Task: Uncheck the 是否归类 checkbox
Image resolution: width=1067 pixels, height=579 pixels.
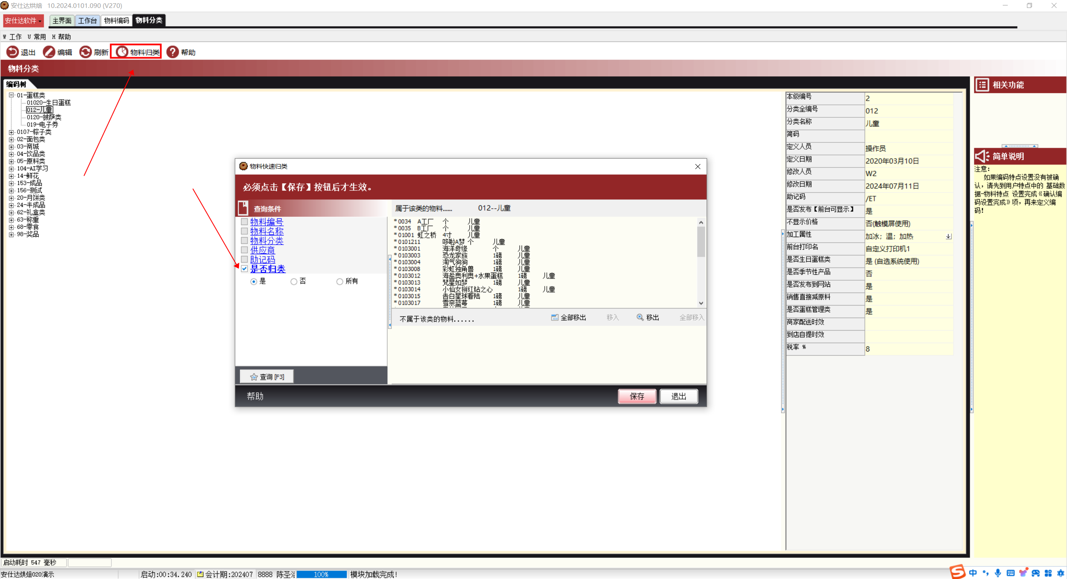Action: pyautogui.click(x=244, y=269)
